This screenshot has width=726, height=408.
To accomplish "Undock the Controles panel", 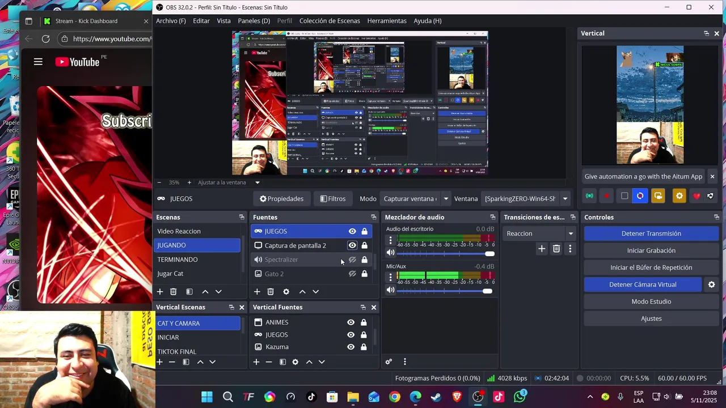I will point(716,217).
